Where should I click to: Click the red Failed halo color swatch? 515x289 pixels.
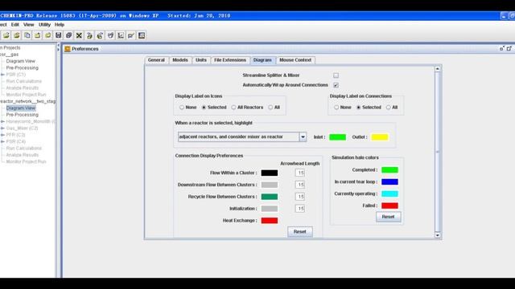pyautogui.click(x=389, y=206)
